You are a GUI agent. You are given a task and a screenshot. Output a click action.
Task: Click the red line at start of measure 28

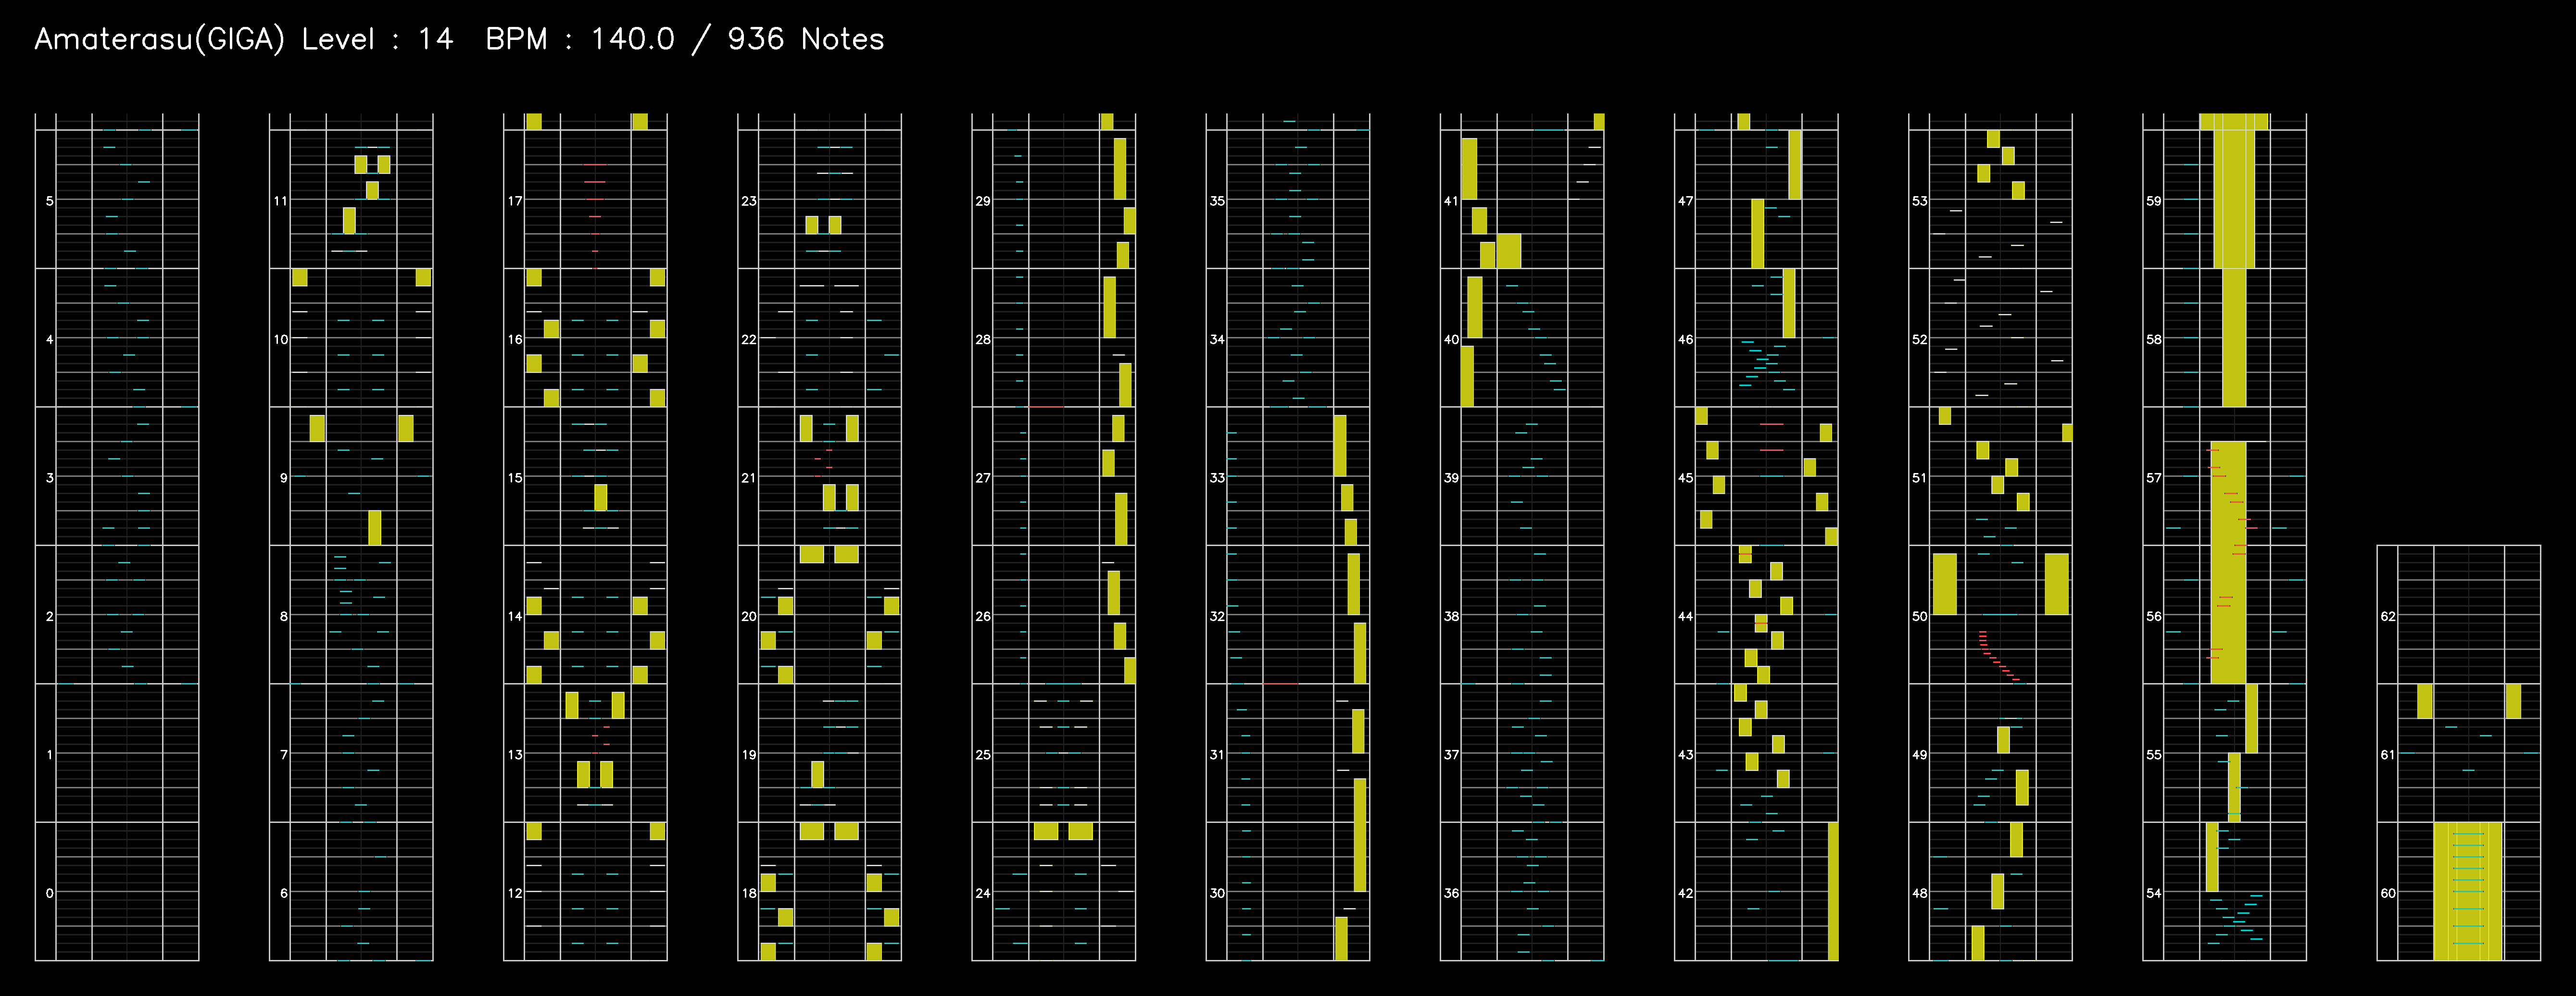point(1046,406)
